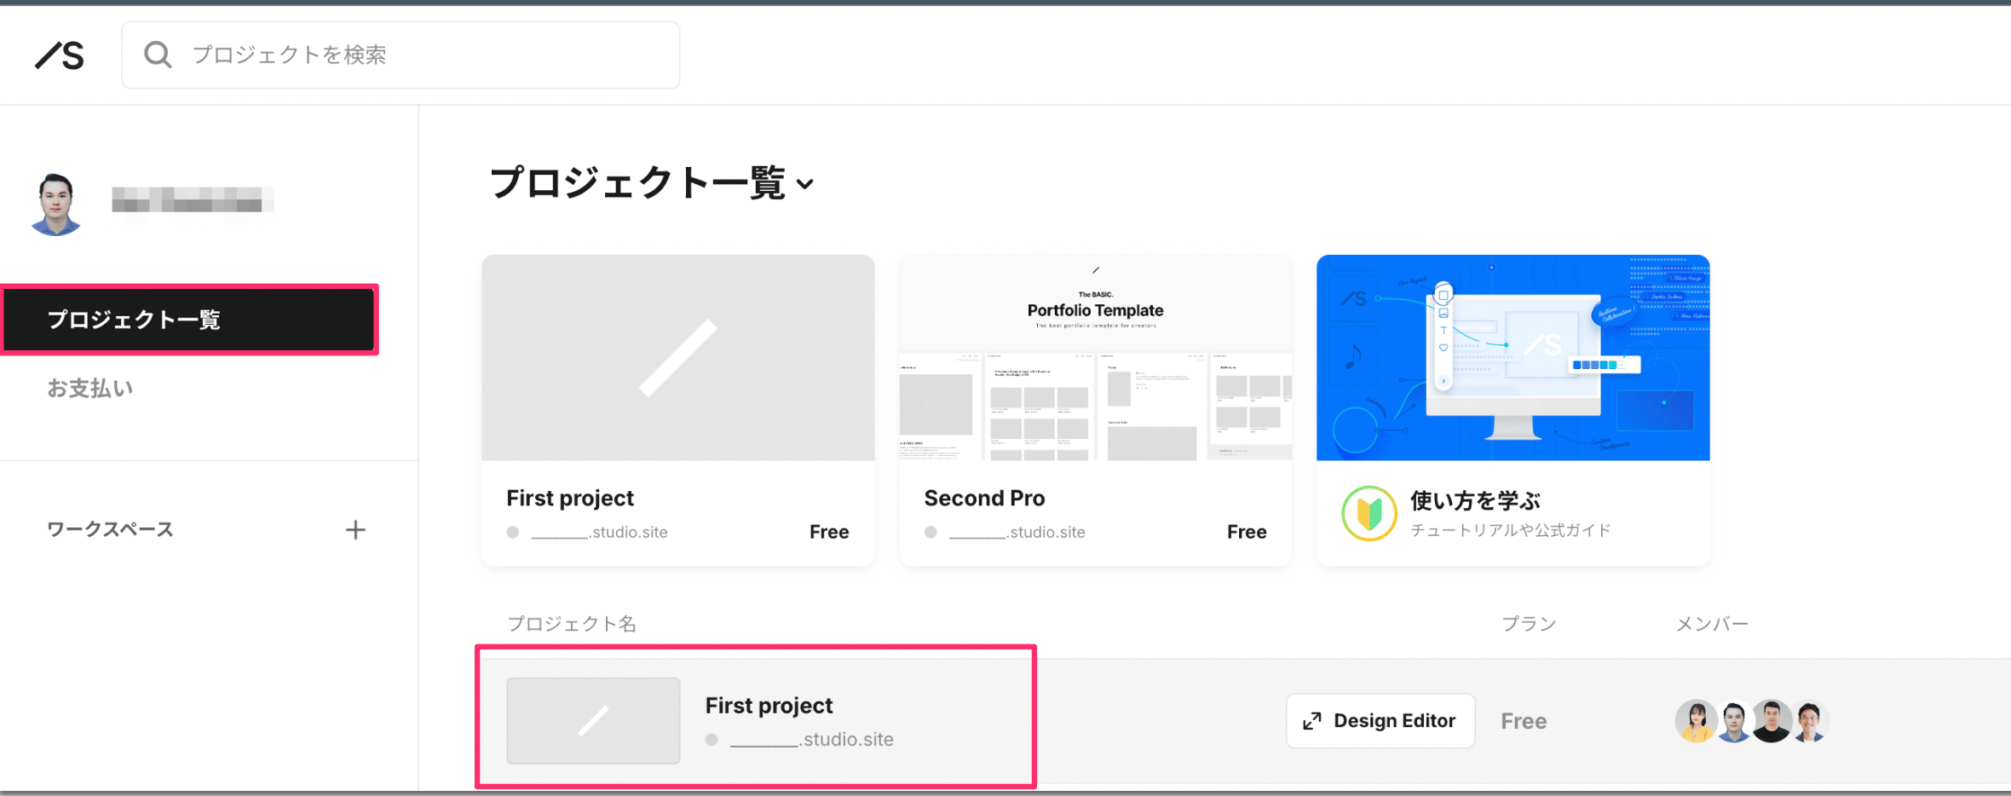Click Free plan label on Second Pro card
Image resolution: width=2011 pixels, height=796 pixels.
[x=1247, y=532]
